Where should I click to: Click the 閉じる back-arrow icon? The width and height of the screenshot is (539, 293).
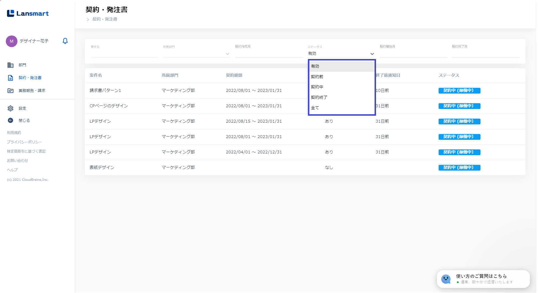click(x=10, y=120)
